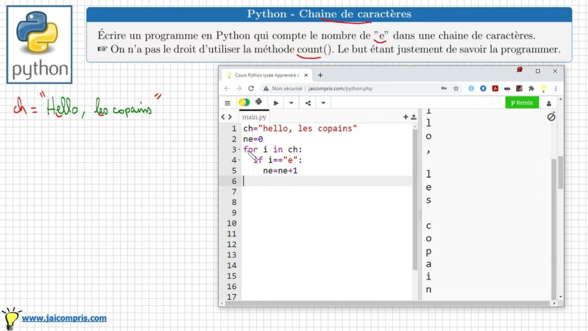Open the user account icon beside Remix
This screenshot has height=331, width=588.
(549, 103)
